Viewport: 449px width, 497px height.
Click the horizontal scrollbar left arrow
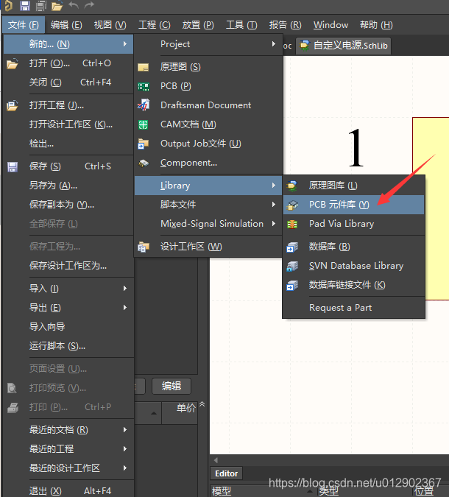click(216, 460)
